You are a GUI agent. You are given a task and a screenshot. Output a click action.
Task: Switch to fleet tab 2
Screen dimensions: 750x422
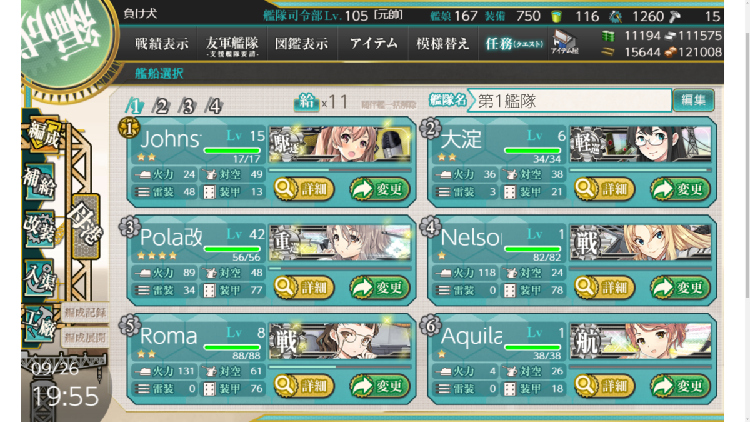pos(161,106)
